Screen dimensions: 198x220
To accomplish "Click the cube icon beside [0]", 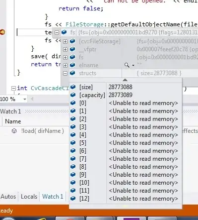I will 73,103.
